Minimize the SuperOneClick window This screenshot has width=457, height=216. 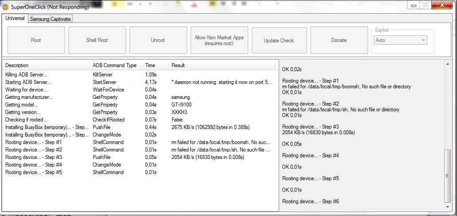tap(414, 5)
